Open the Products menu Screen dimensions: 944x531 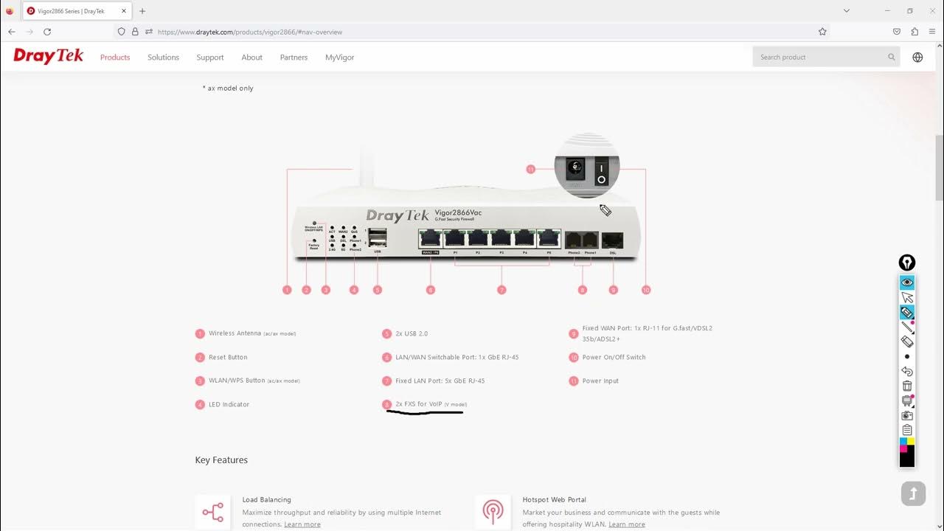pos(115,57)
